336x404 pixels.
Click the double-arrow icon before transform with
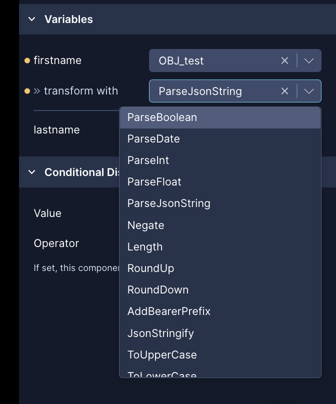pos(37,91)
